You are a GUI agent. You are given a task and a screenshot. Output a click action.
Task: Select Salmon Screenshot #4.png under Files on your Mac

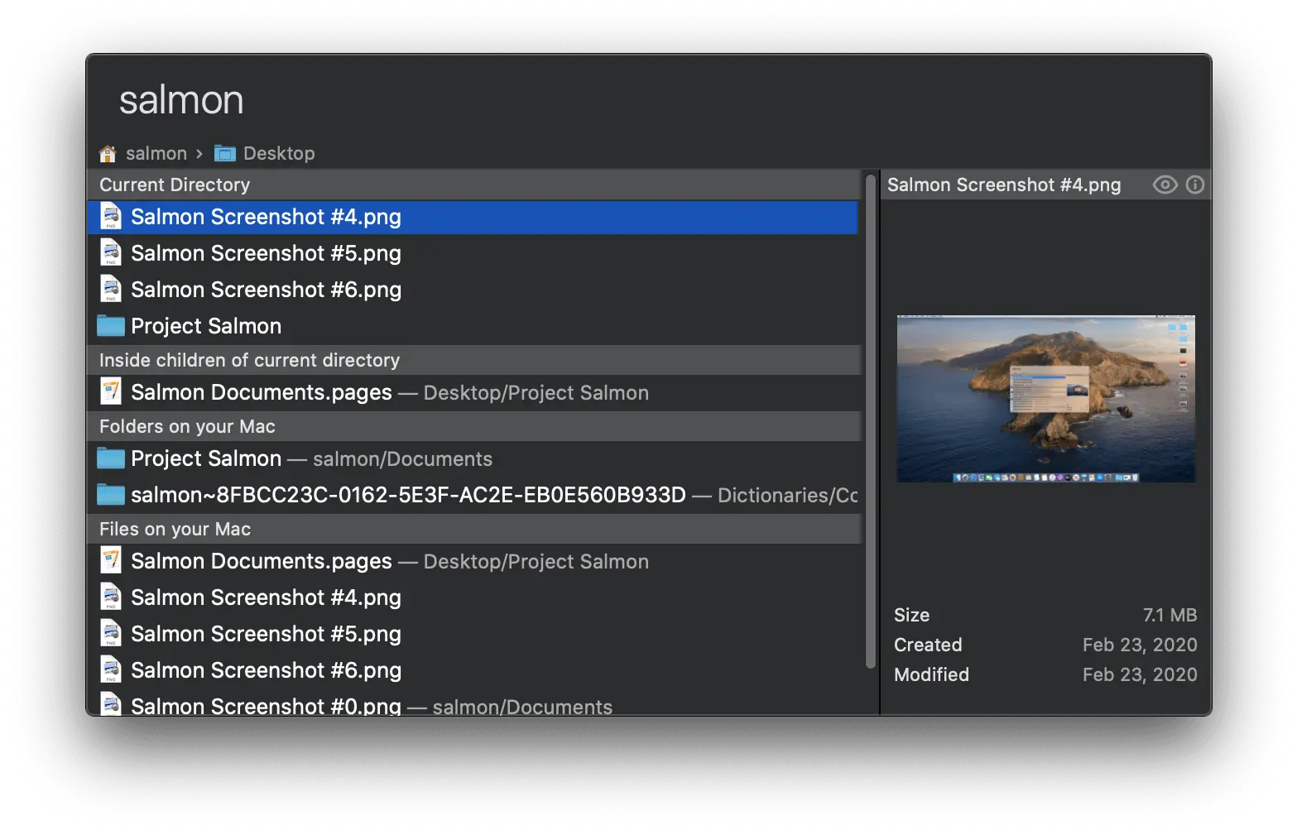pos(266,597)
